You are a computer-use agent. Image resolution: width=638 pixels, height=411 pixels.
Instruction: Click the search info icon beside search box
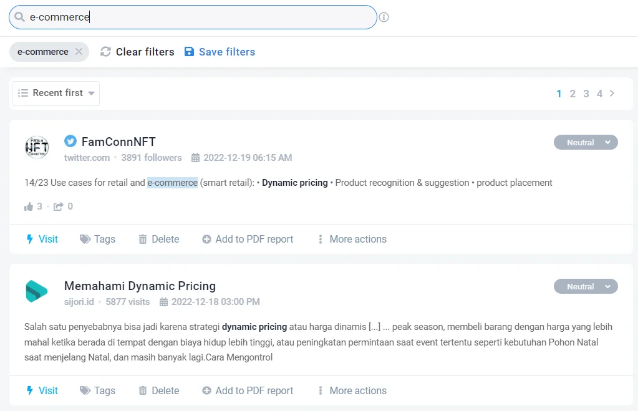pyautogui.click(x=384, y=17)
